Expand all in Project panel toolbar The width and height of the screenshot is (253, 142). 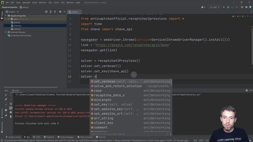point(51,12)
